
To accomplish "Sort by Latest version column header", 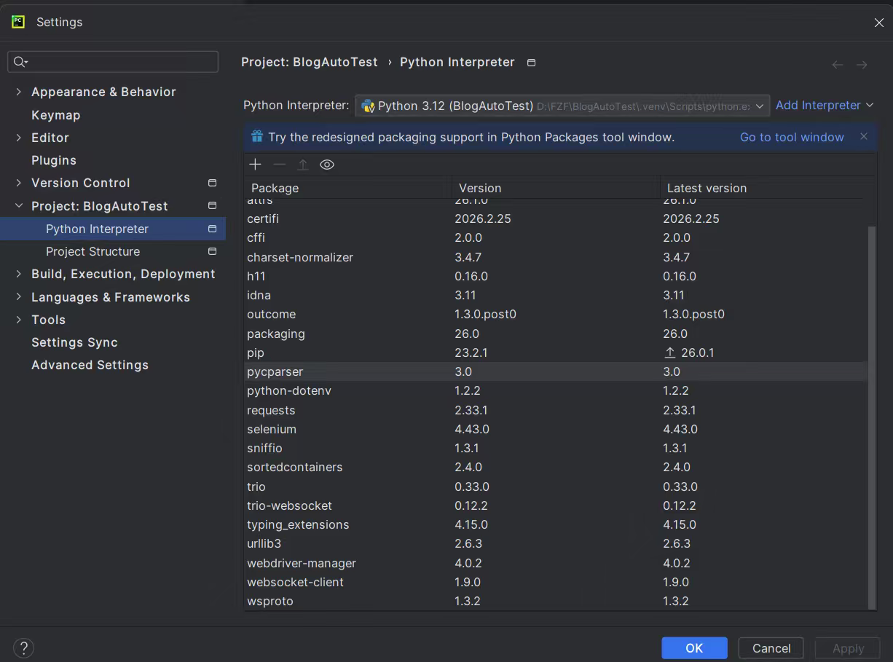I will (x=764, y=188).
